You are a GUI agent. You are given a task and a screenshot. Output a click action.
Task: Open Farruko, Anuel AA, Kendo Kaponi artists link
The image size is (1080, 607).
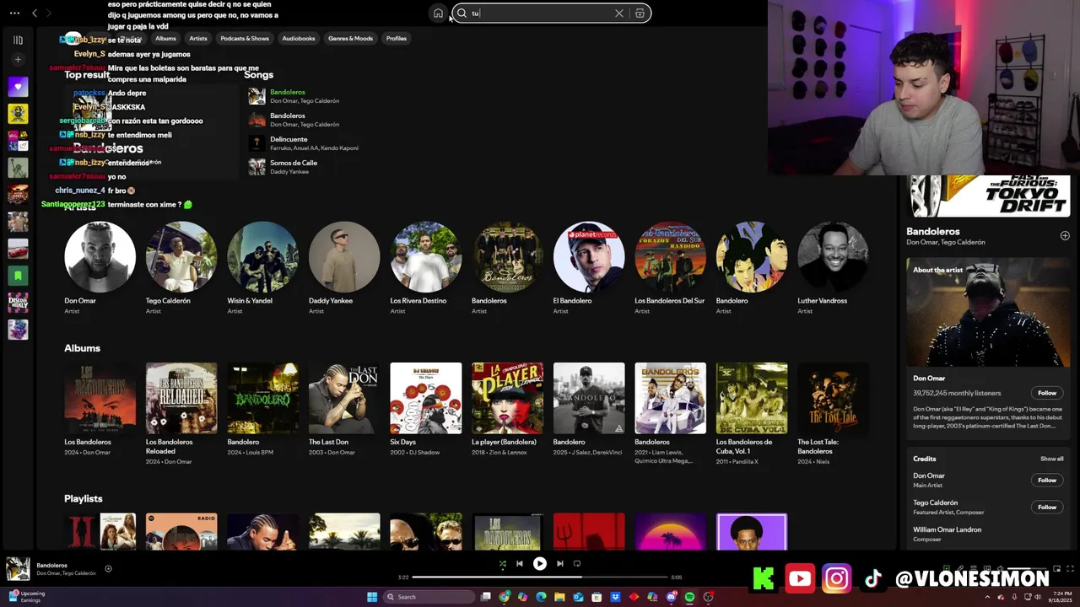[314, 148]
